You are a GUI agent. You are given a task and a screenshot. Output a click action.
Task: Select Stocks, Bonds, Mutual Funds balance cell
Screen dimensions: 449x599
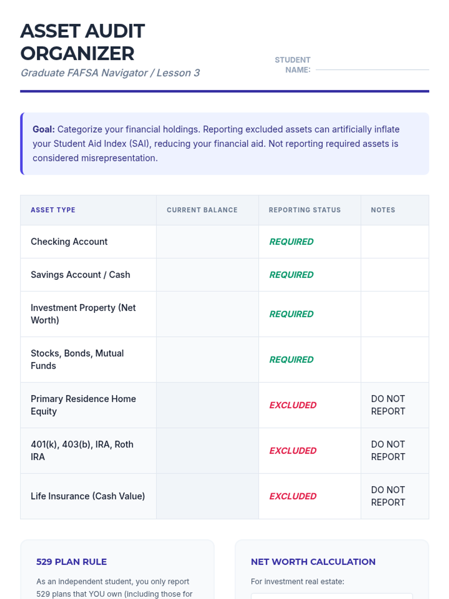tap(207, 359)
